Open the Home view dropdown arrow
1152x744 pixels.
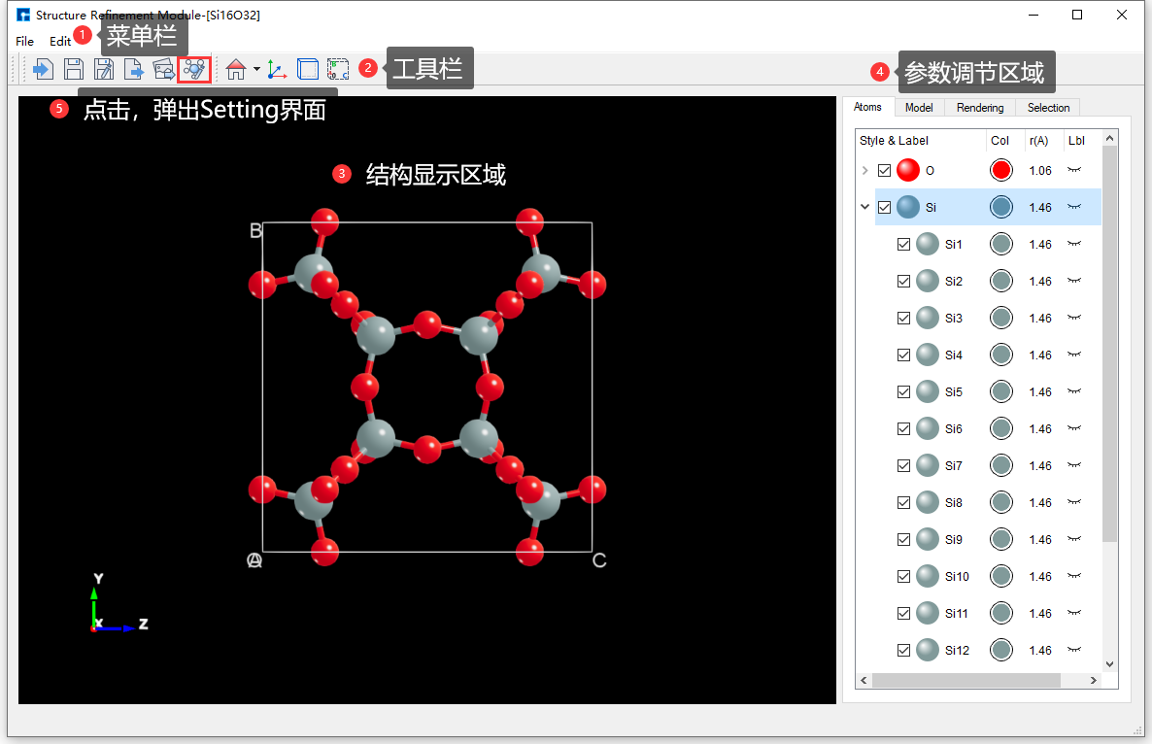254,69
